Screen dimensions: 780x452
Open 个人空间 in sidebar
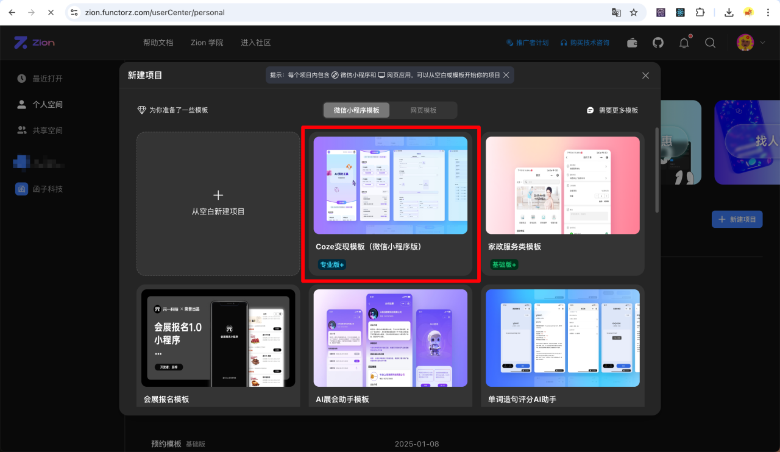(48, 105)
